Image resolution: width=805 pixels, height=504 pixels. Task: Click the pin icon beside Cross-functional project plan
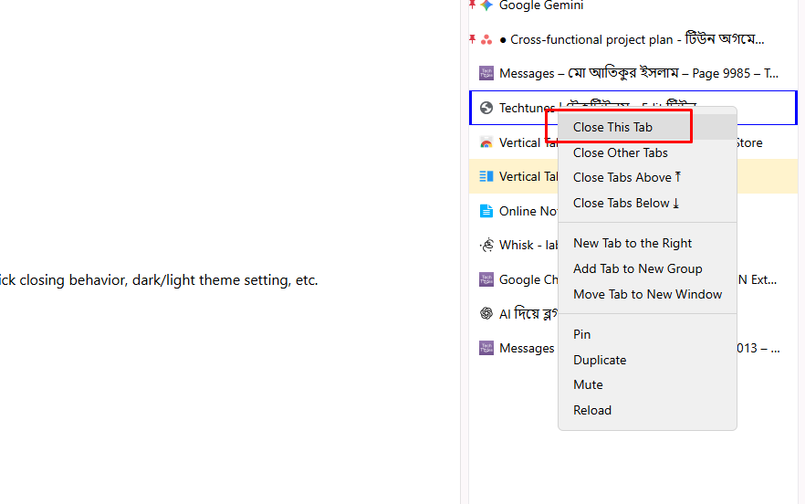coord(473,38)
